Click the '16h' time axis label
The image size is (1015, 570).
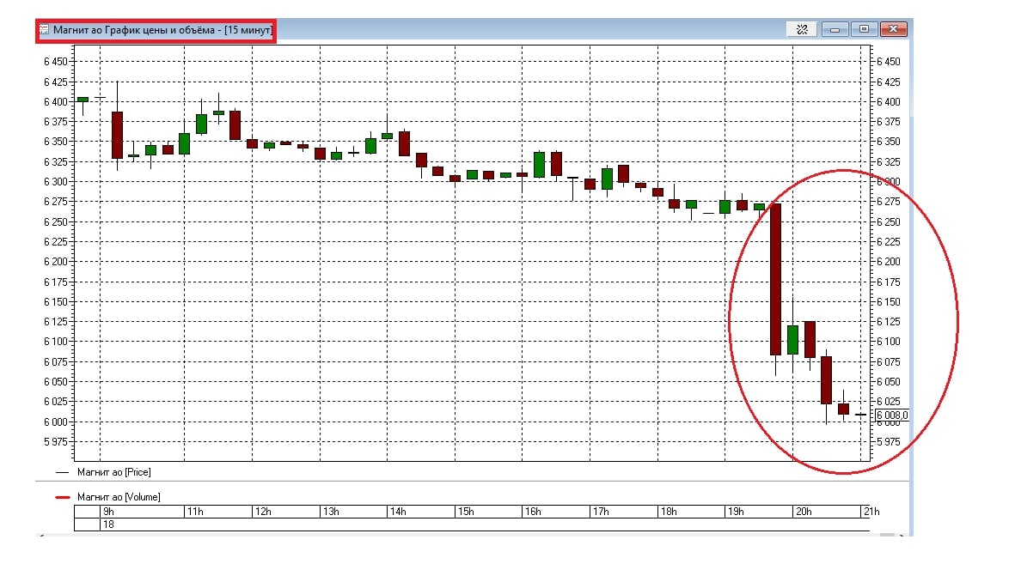pyautogui.click(x=533, y=512)
